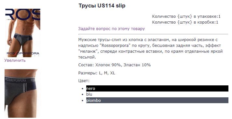Pick the grey piombo color swatch
The width and height of the screenshot is (232, 119).
tap(157, 100)
